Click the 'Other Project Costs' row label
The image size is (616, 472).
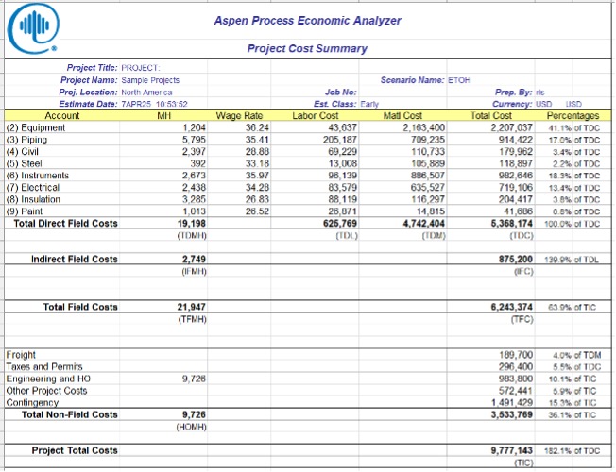(x=46, y=391)
